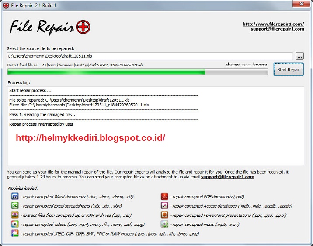Click the Access databases module icon
The height and width of the screenshot is (246, 313).
pyautogui.click(x=164, y=205)
